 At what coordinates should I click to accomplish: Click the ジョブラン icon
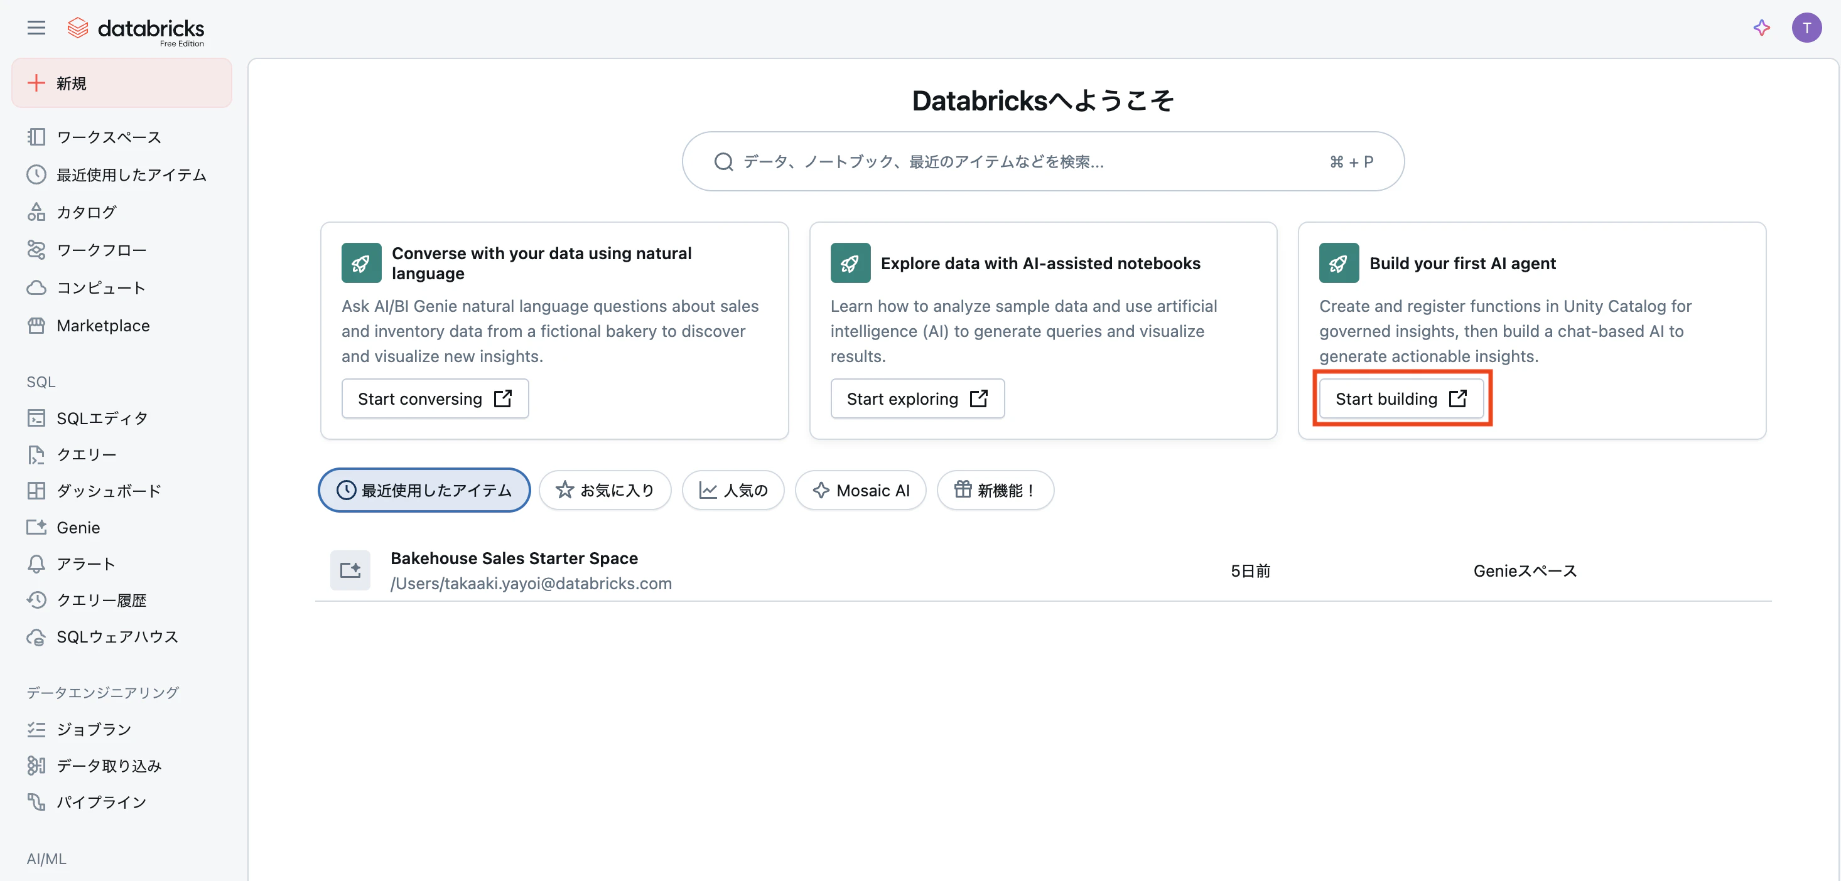(x=36, y=730)
